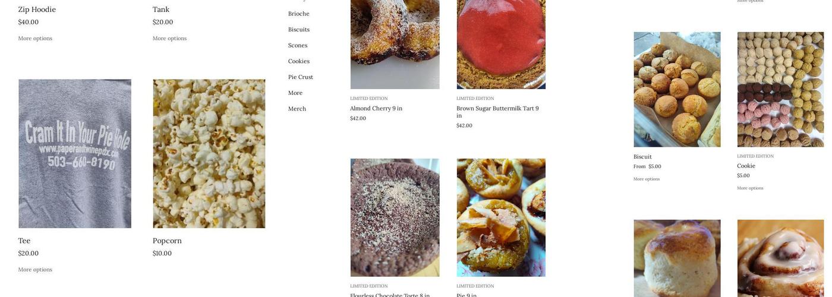Open the Tee shirt product image
This screenshot has width=832, height=297.
pyautogui.click(x=75, y=154)
